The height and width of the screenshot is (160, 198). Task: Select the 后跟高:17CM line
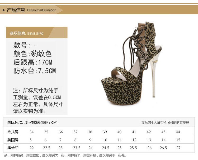(x=33, y=62)
